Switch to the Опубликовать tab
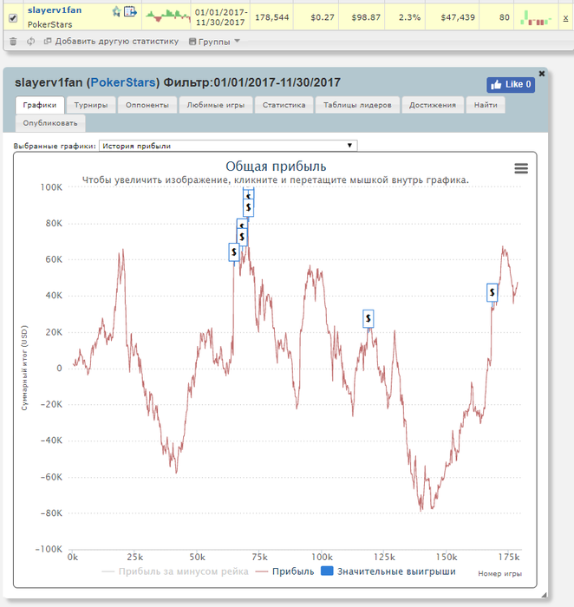The width and height of the screenshot is (574, 607). coord(50,123)
